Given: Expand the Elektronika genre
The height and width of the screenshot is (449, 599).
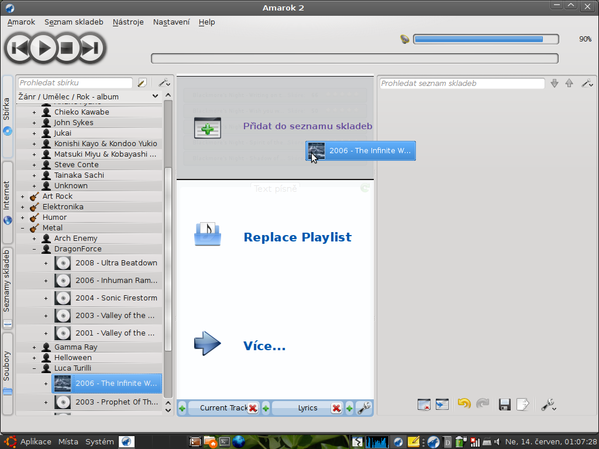Looking at the screenshot, I should (23, 207).
